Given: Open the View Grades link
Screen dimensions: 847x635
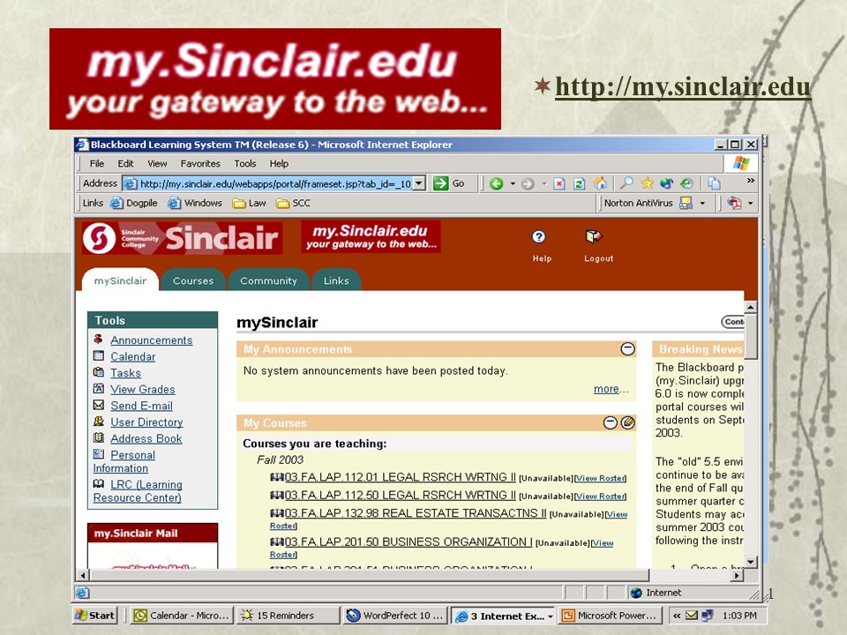Looking at the screenshot, I should click(x=143, y=389).
